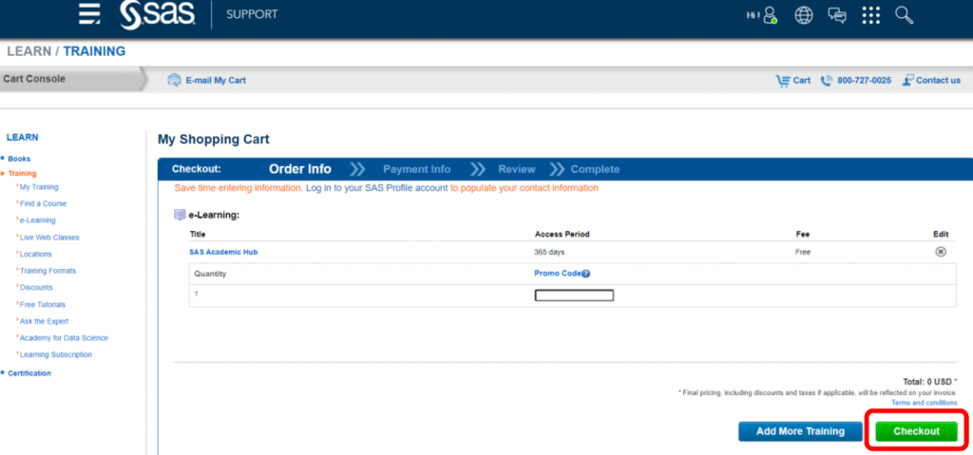Screen dimensions: 973x455
Task: Expand the Books section in sidebar
Action: click(x=19, y=159)
